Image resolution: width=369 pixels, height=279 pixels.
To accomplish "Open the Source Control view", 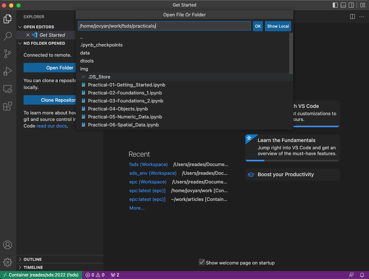I will (8, 54).
